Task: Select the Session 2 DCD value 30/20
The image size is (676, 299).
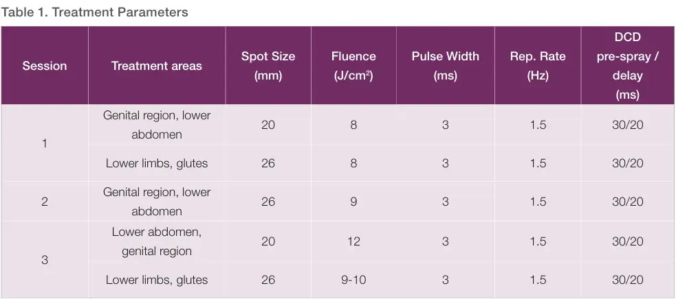Action: [x=627, y=202]
